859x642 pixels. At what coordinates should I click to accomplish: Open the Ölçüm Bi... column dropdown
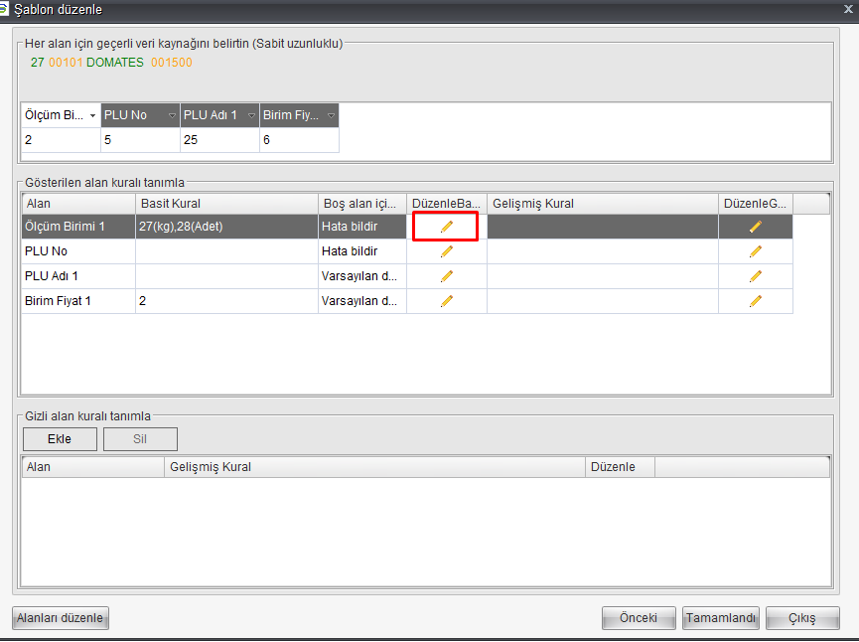coord(92,115)
